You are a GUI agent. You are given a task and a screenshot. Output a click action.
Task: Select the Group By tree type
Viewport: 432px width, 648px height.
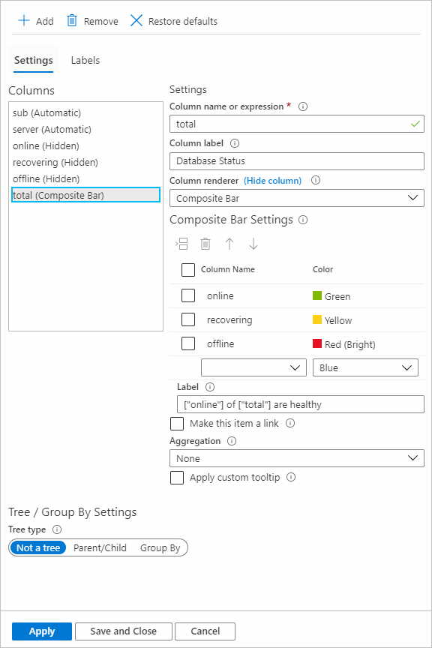click(x=160, y=548)
